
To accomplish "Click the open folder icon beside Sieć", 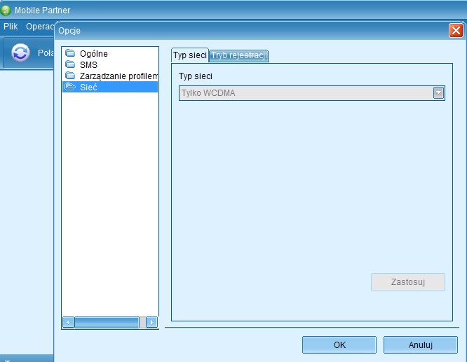I will click(x=69, y=87).
